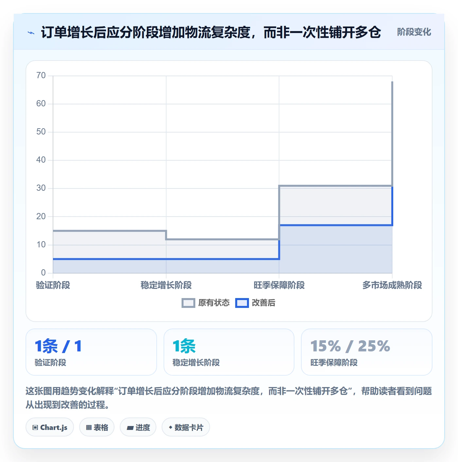This screenshot has height=462, width=458.
Task: Click the lightning bolt icon beside the title
Action: click(31, 33)
